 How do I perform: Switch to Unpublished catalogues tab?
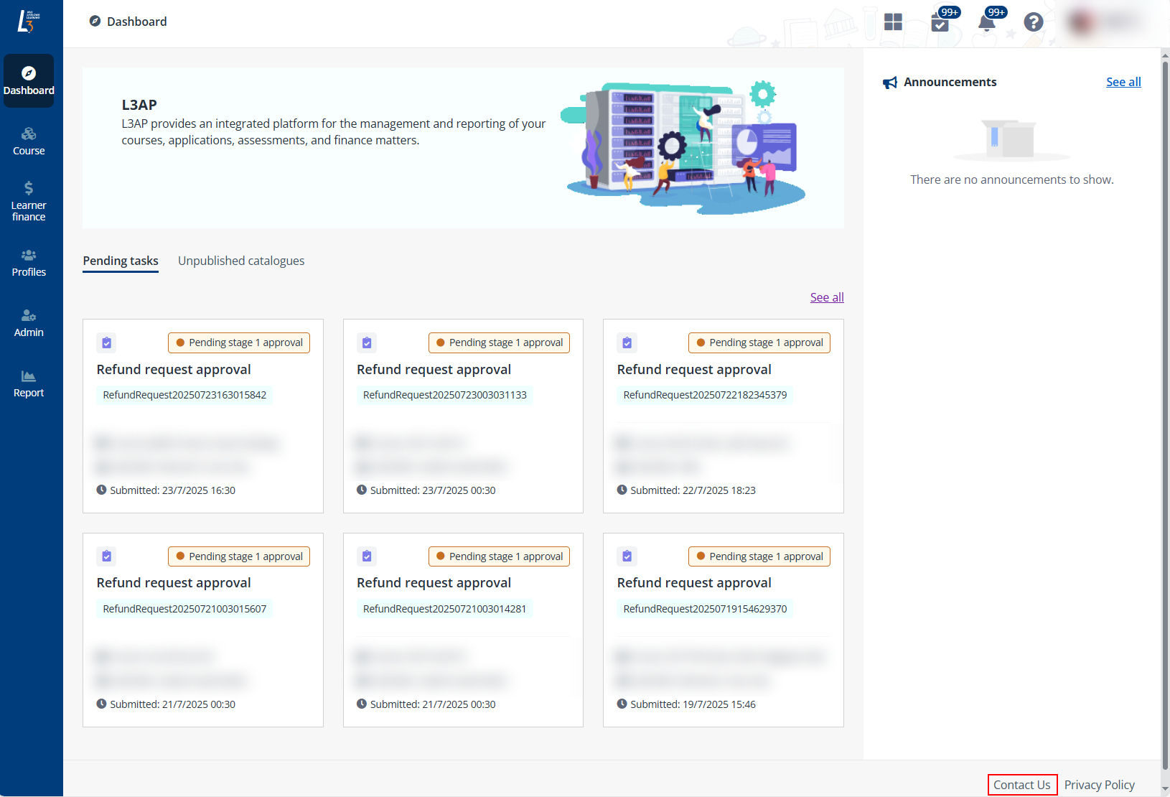point(241,261)
